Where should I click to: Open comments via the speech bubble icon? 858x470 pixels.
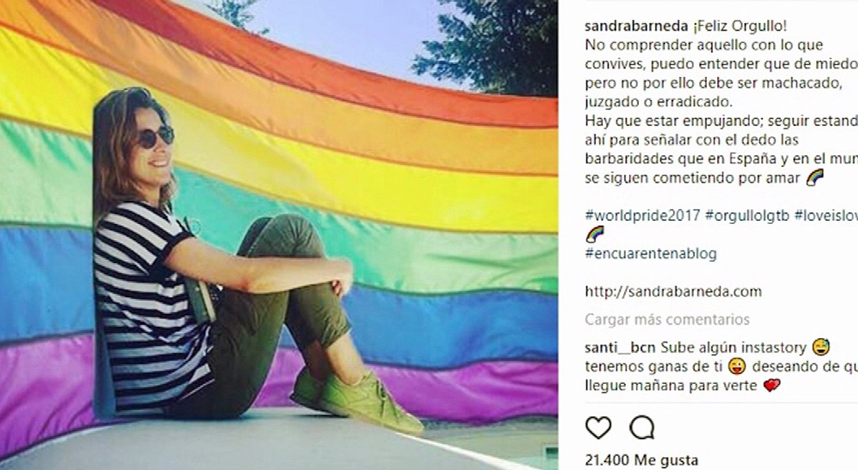642,428
